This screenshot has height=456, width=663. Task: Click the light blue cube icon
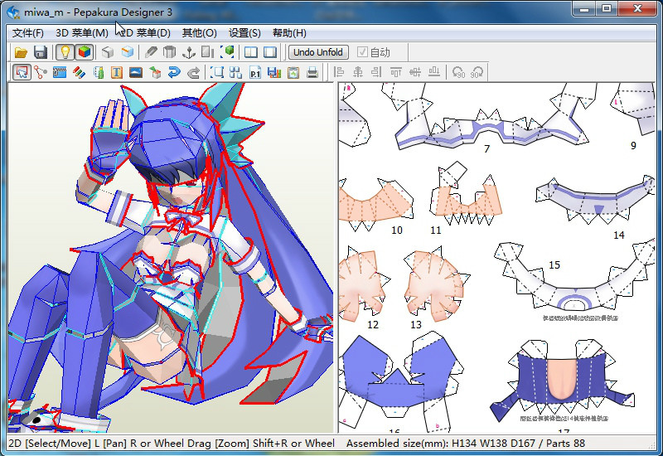coord(128,52)
